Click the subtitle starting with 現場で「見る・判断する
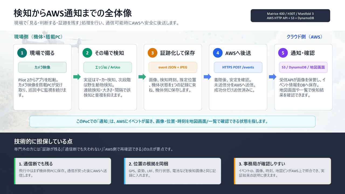 click(97, 23)
